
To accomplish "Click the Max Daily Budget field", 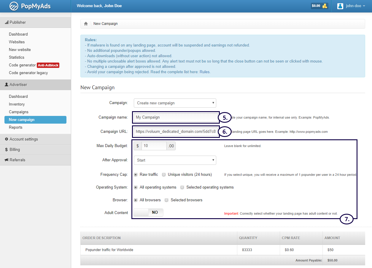I will click(154, 146).
